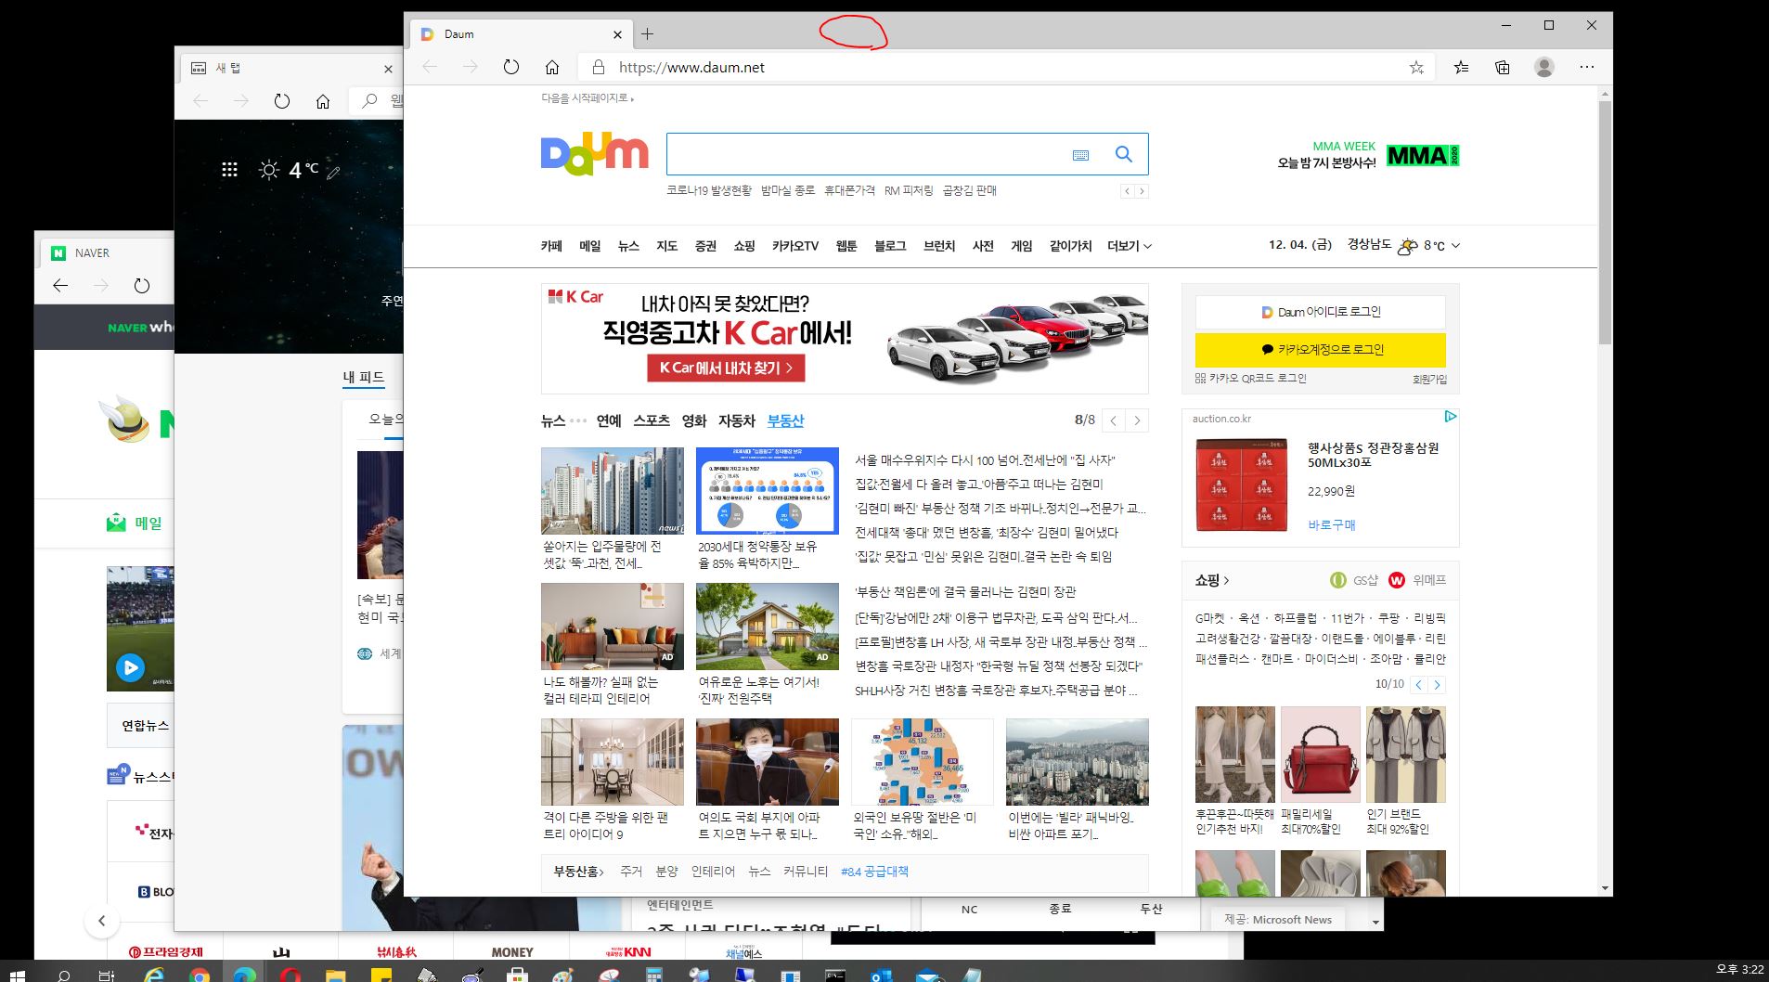Open the Favorites list icon

tap(1461, 67)
